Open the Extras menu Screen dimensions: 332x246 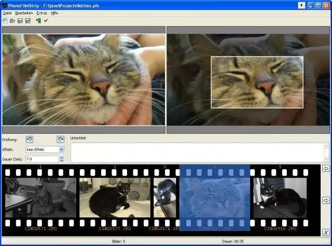pyautogui.click(x=41, y=13)
